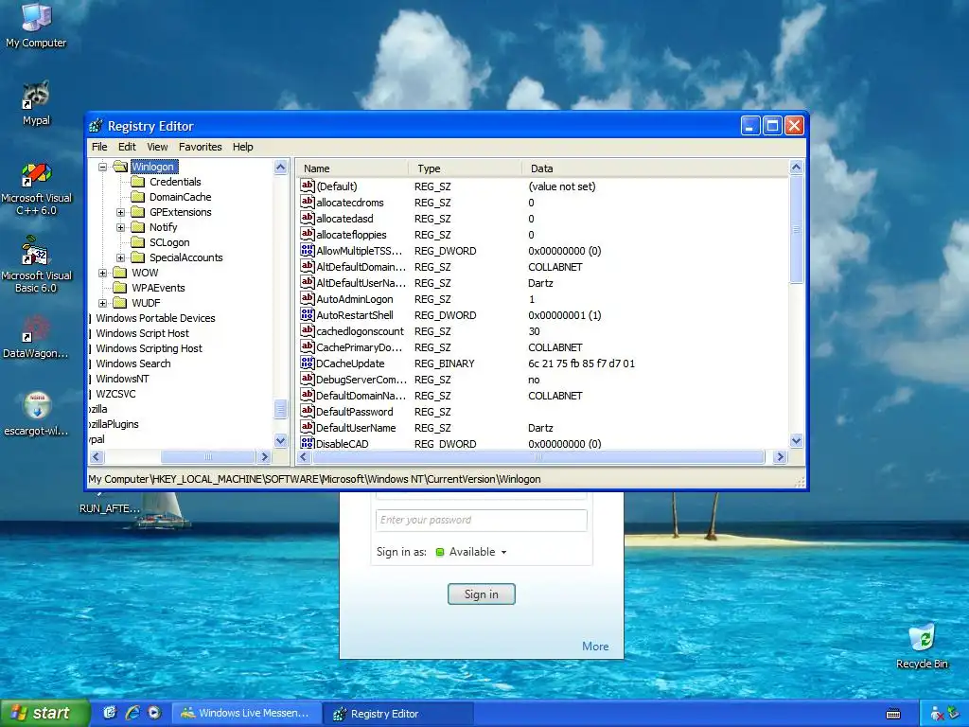The height and width of the screenshot is (727, 969).
Task: Click the More link in Messenger
Action: click(595, 646)
